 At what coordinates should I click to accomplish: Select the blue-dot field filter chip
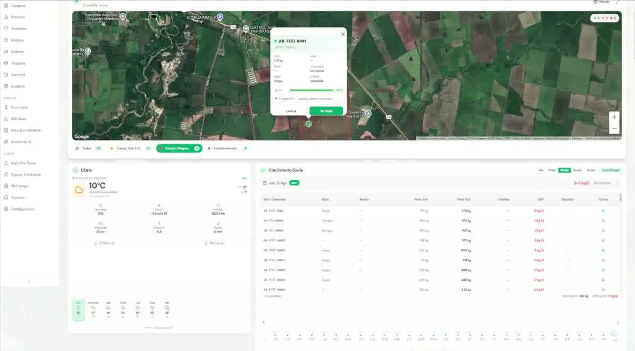point(227,148)
